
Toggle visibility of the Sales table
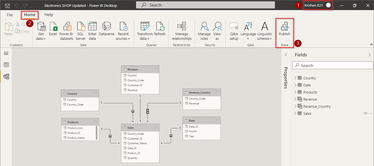[x=366, y=113]
